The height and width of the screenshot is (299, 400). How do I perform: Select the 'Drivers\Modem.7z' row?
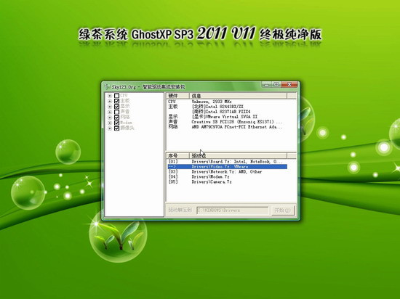pos(228,177)
